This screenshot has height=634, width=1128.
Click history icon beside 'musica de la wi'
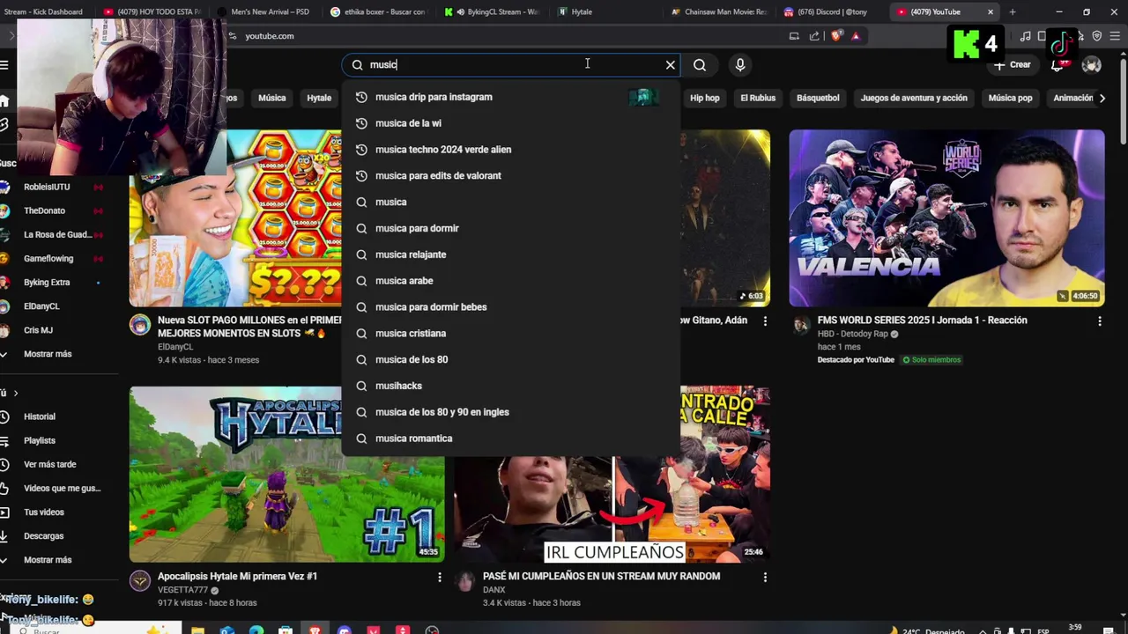[361, 123]
